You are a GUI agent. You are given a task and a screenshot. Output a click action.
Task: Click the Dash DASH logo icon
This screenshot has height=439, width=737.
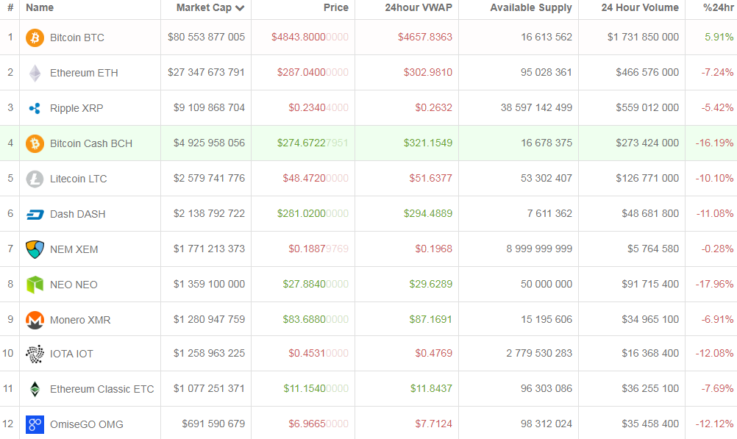(x=35, y=214)
